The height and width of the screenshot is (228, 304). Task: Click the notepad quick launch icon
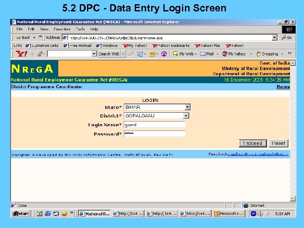pyautogui.click(x=39, y=214)
